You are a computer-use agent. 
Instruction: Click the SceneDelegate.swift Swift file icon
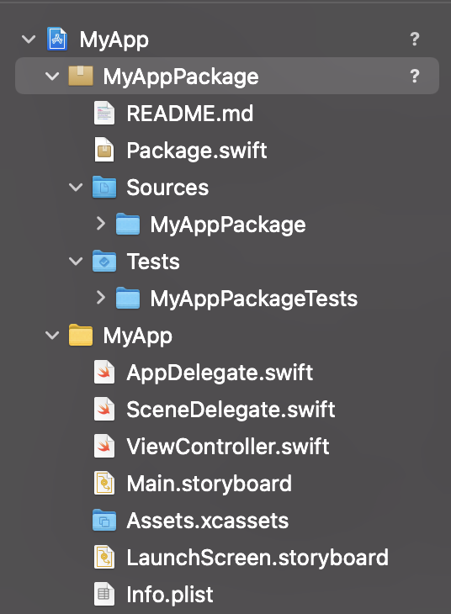104,409
